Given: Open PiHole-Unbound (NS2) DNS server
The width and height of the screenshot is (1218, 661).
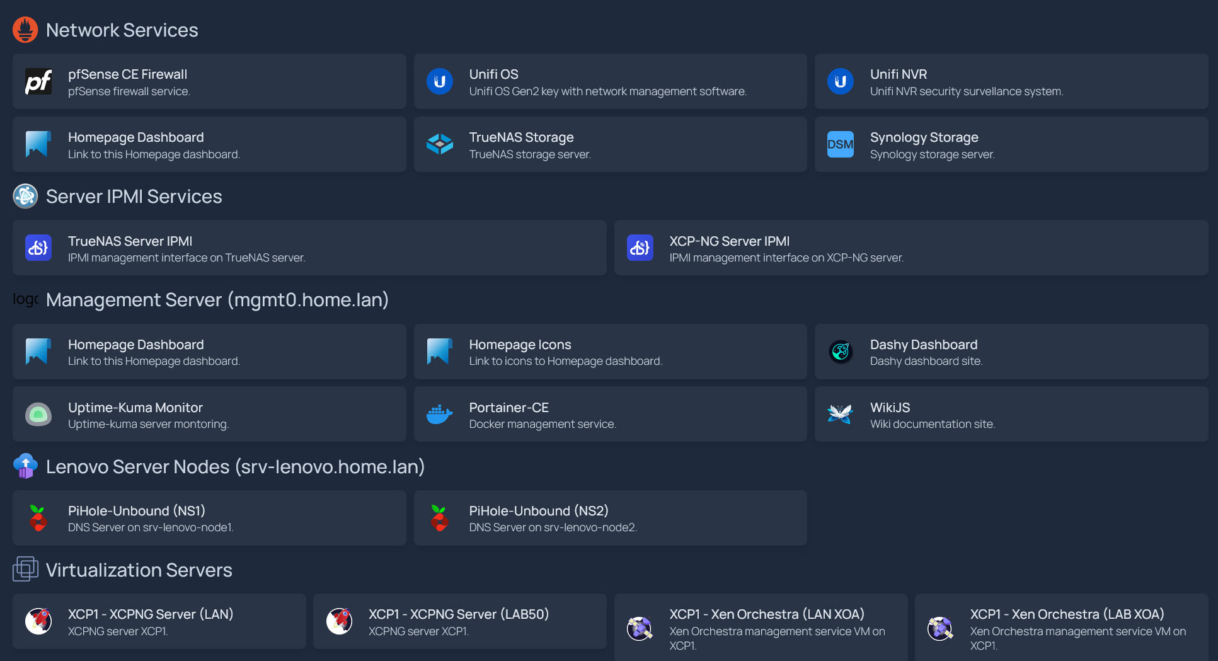Looking at the screenshot, I should (x=609, y=518).
